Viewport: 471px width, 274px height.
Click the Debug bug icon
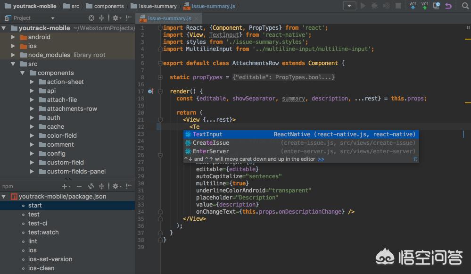click(374, 6)
